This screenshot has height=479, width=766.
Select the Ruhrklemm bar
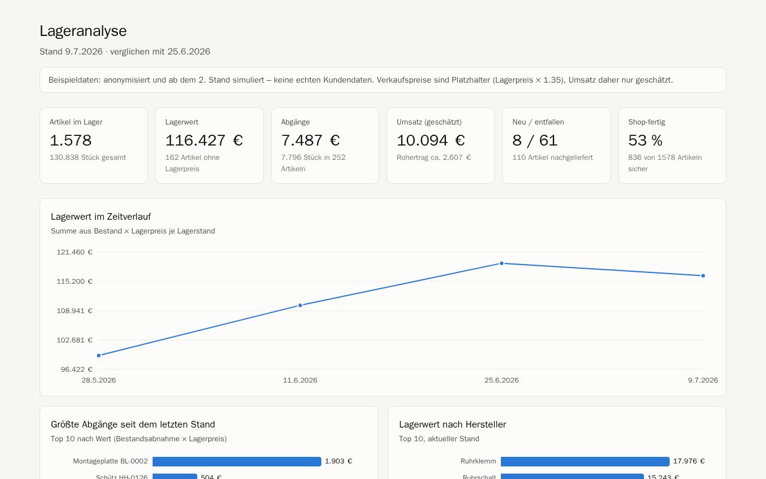point(585,462)
